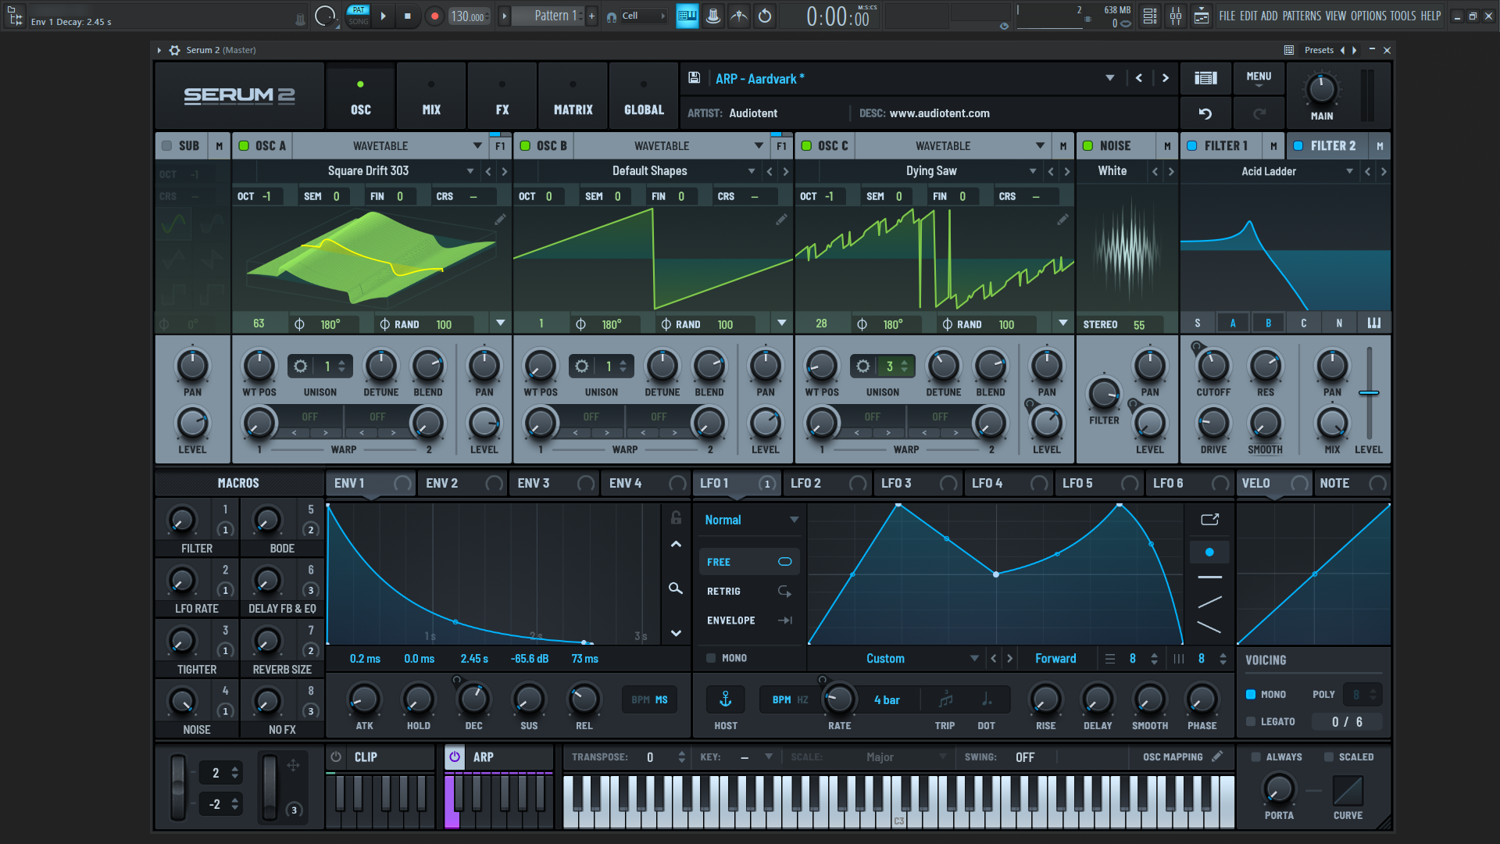Toggle the LFO MONO checkbox
The height and width of the screenshot is (844, 1500).
click(711, 658)
